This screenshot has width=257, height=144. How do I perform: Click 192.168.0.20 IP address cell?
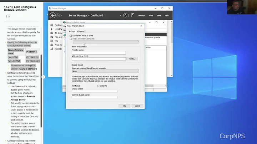pos(32,57)
